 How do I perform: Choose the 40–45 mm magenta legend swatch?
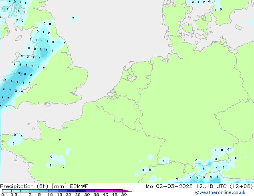(109, 191)
